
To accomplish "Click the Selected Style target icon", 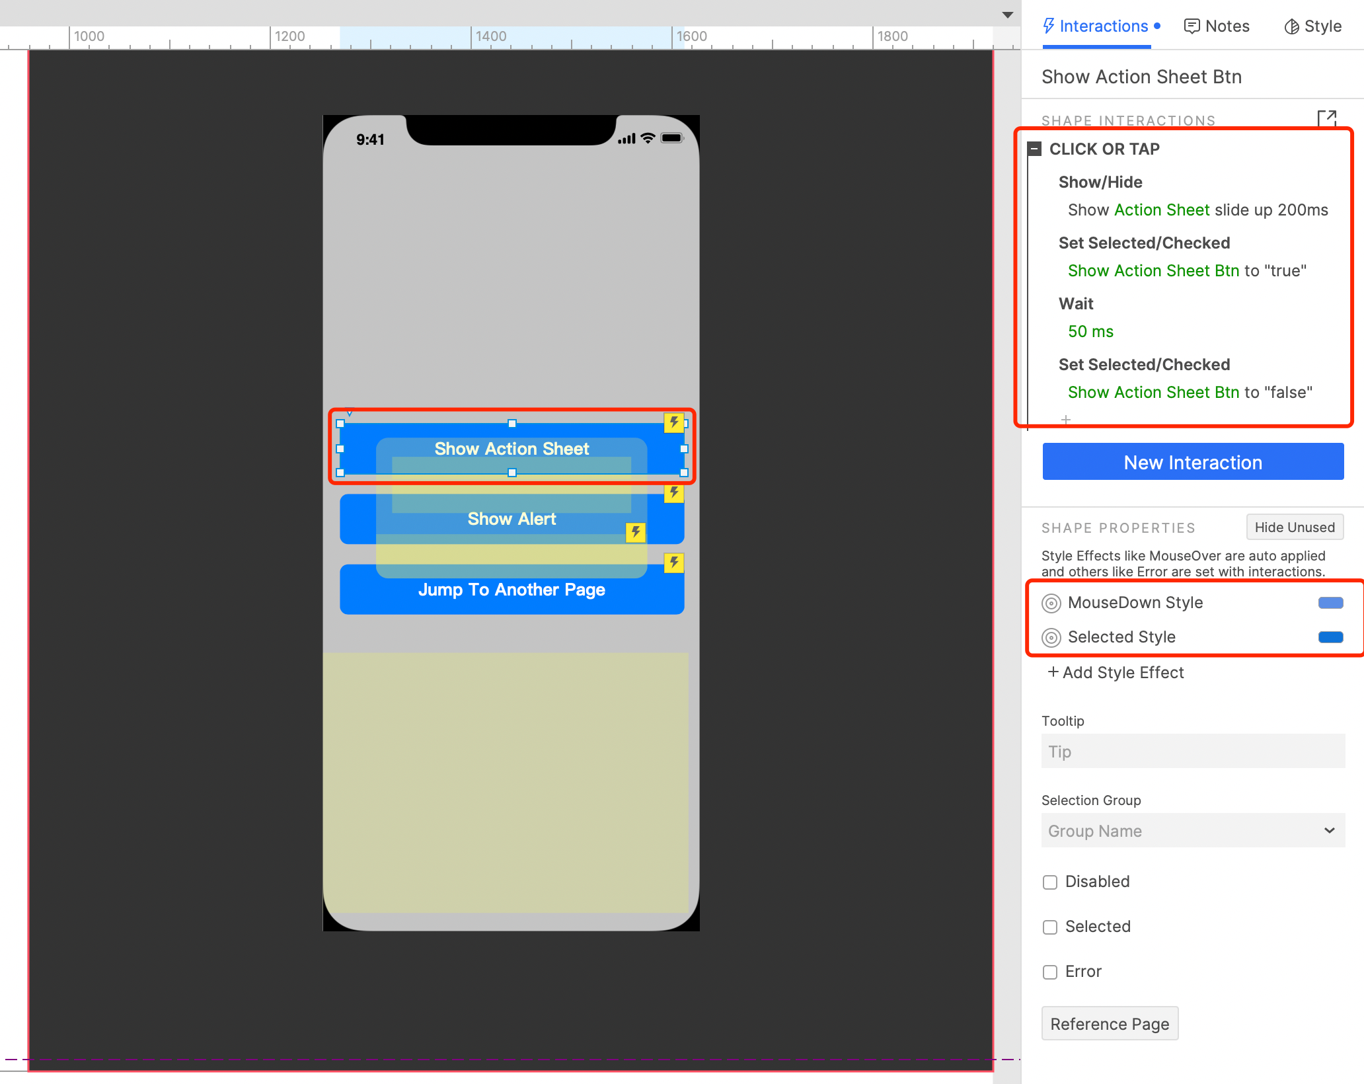I will [x=1051, y=637].
